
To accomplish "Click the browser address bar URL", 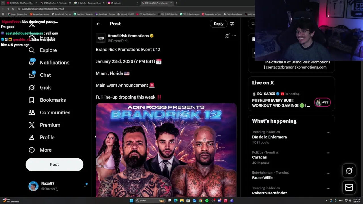I will pos(43,9).
